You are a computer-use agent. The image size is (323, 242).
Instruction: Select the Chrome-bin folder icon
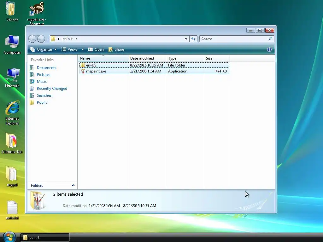[12, 141]
